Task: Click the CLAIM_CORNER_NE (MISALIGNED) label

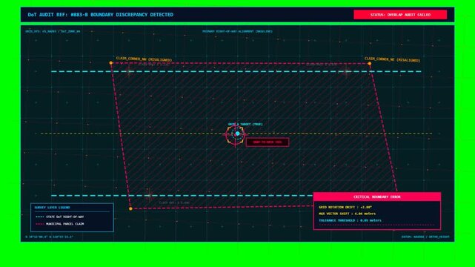Action: tap(392, 59)
